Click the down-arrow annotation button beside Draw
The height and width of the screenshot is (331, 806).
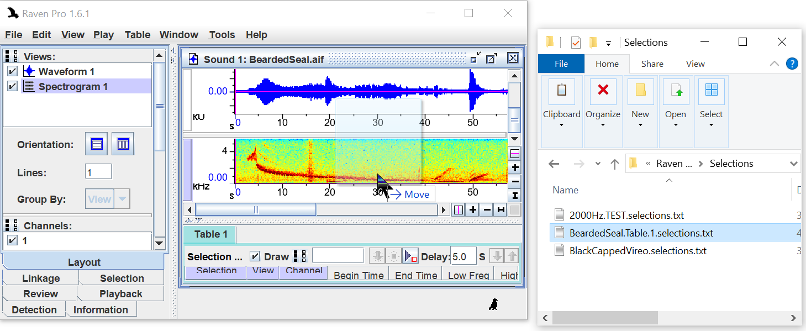pyautogui.click(x=378, y=256)
